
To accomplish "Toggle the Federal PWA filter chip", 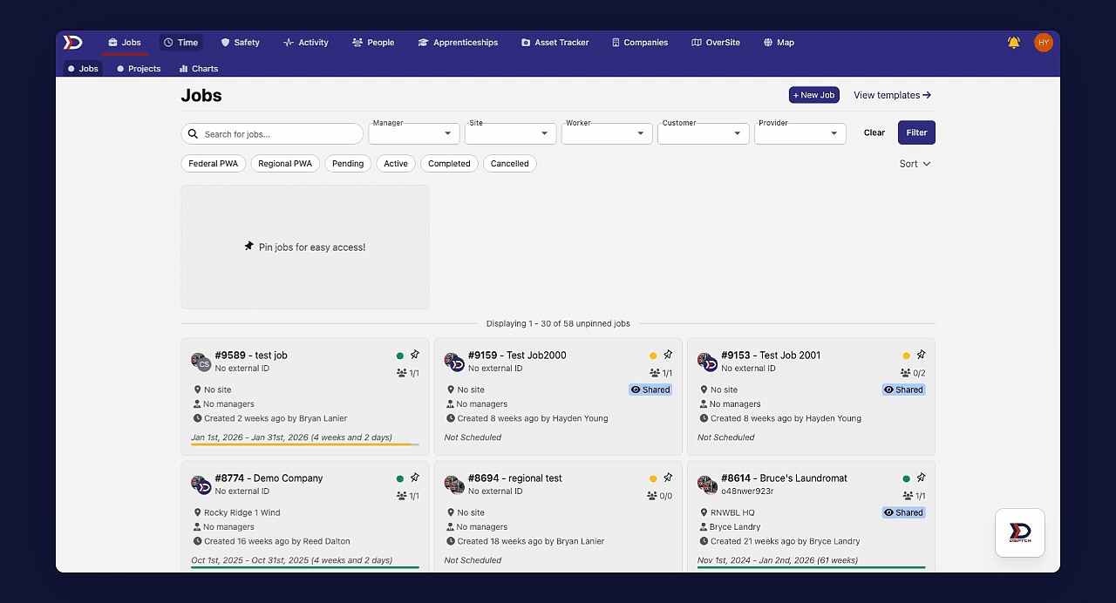I will pyautogui.click(x=214, y=164).
